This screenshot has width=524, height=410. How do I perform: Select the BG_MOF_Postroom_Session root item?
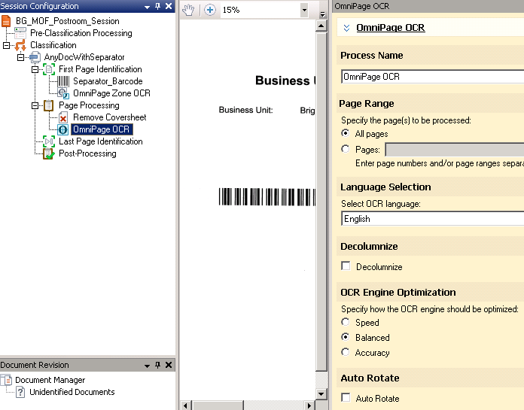[x=68, y=21]
